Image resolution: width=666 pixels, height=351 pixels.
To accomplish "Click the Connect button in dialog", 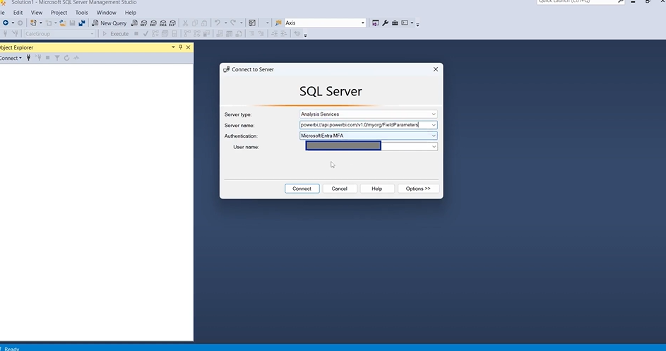I will click(x=302, y=189).
